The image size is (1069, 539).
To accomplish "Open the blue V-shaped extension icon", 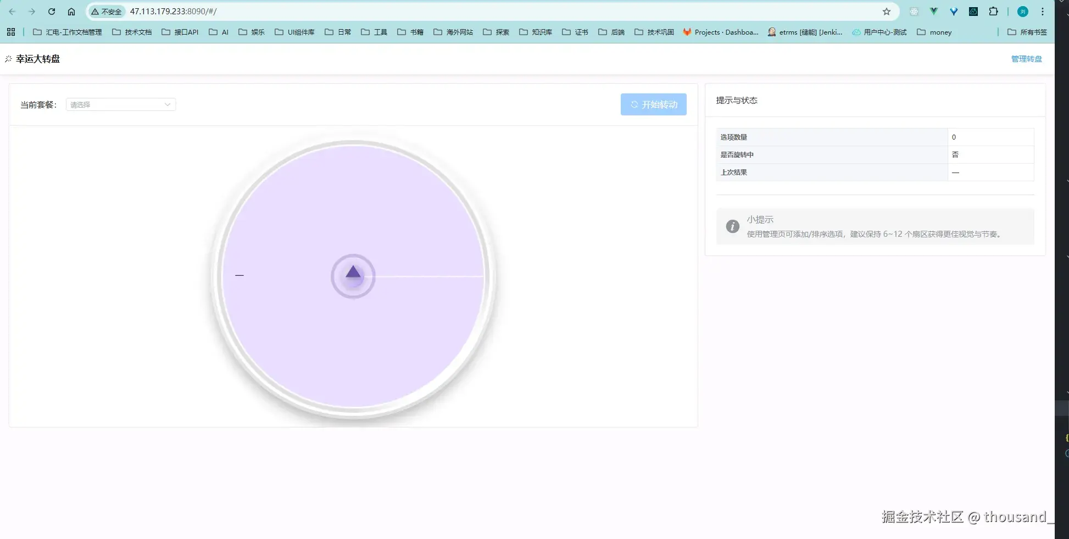I will tap(954, 12).
